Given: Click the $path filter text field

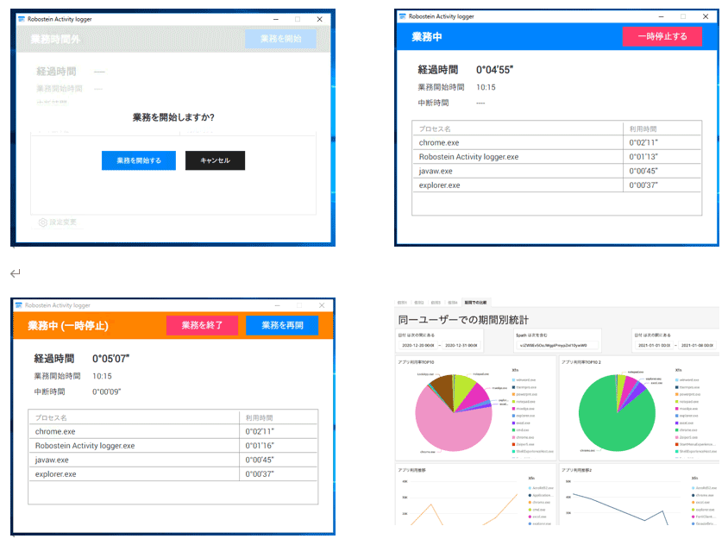Looking at the screenshot, I should (x=556, y=346).
